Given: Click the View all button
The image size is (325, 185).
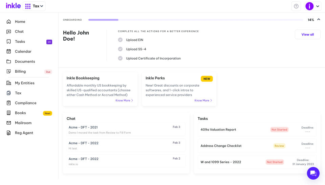Looking at the screenshot, I should pyautogui.click(x=308, y=34).
